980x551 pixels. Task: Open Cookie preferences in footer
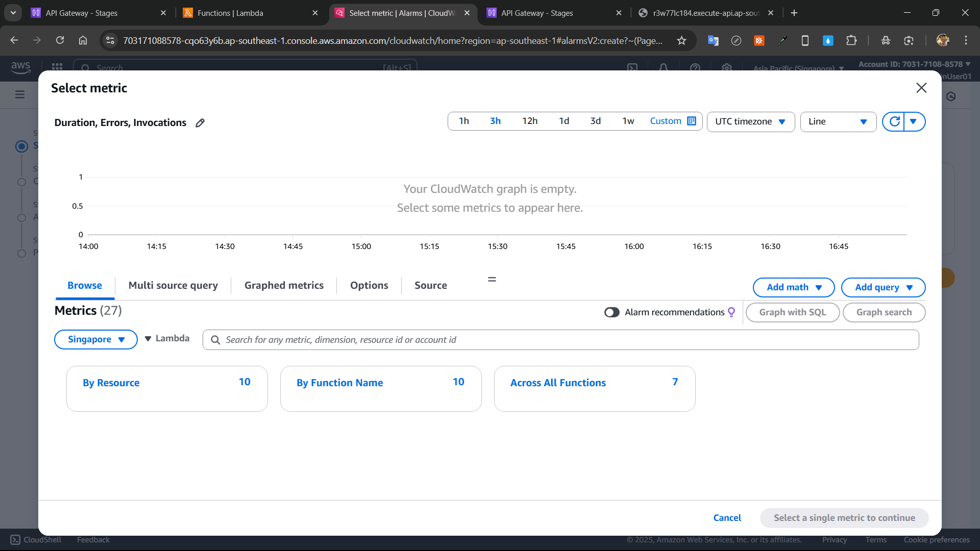point(936,539)
